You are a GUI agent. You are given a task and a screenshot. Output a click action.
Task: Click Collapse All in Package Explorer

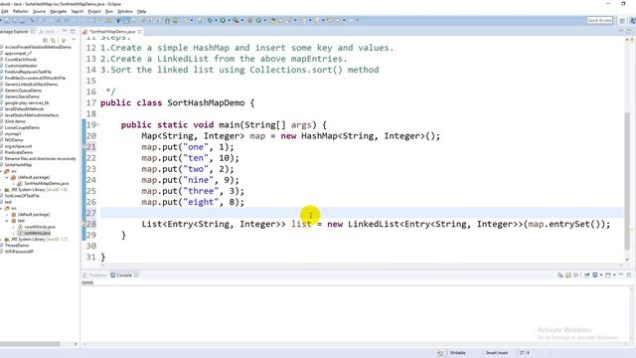coord(45,40)
